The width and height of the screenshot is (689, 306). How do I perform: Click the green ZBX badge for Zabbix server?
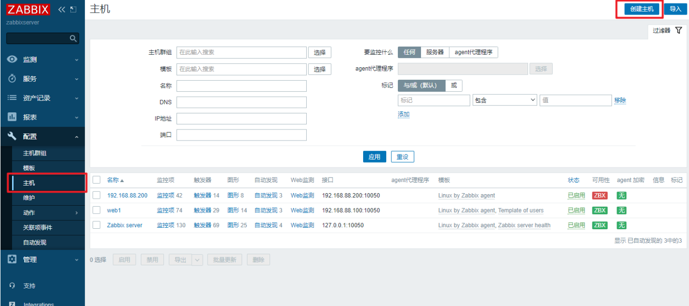599,225
